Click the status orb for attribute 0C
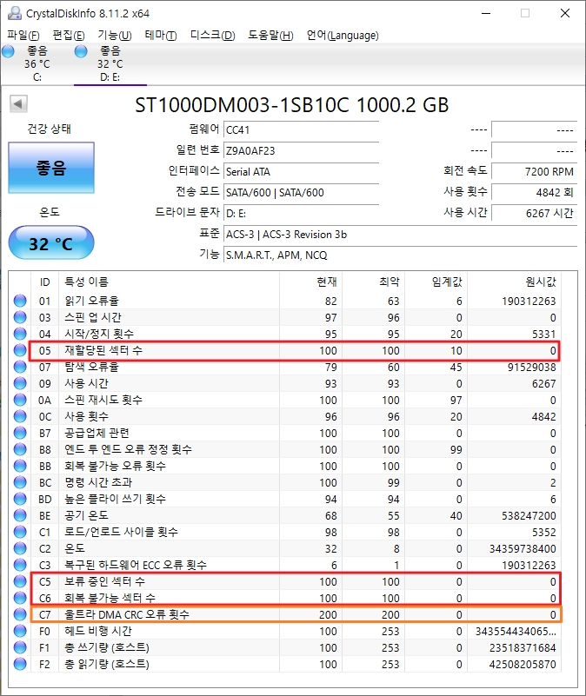This screenshot has width=586, height=696. 20,416
